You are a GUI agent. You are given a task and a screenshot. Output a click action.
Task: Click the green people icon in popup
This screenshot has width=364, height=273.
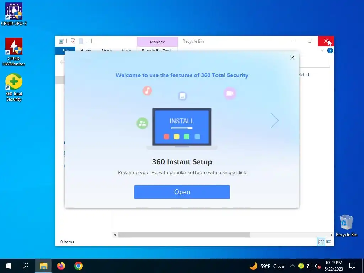coord(142,123)
